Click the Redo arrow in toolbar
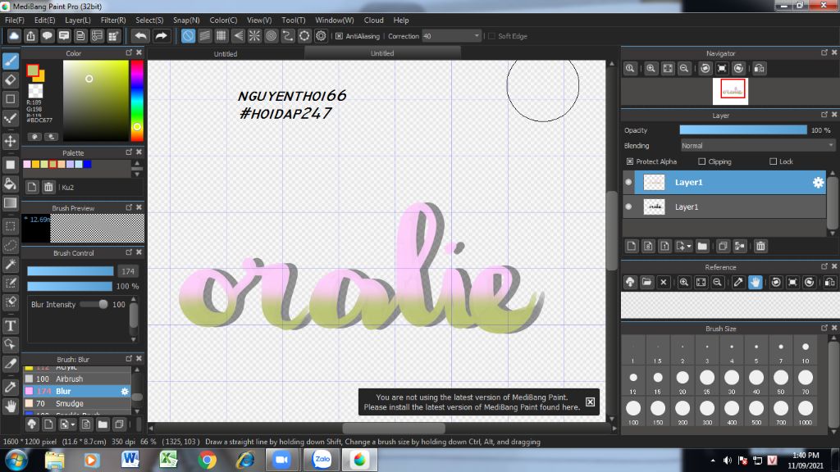The image size is (840, 472). pyautogui.click(x=161, y=36)
